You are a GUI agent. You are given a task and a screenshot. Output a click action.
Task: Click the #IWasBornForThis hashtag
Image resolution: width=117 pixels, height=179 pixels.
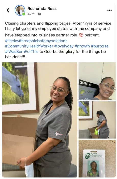(22, 52)
